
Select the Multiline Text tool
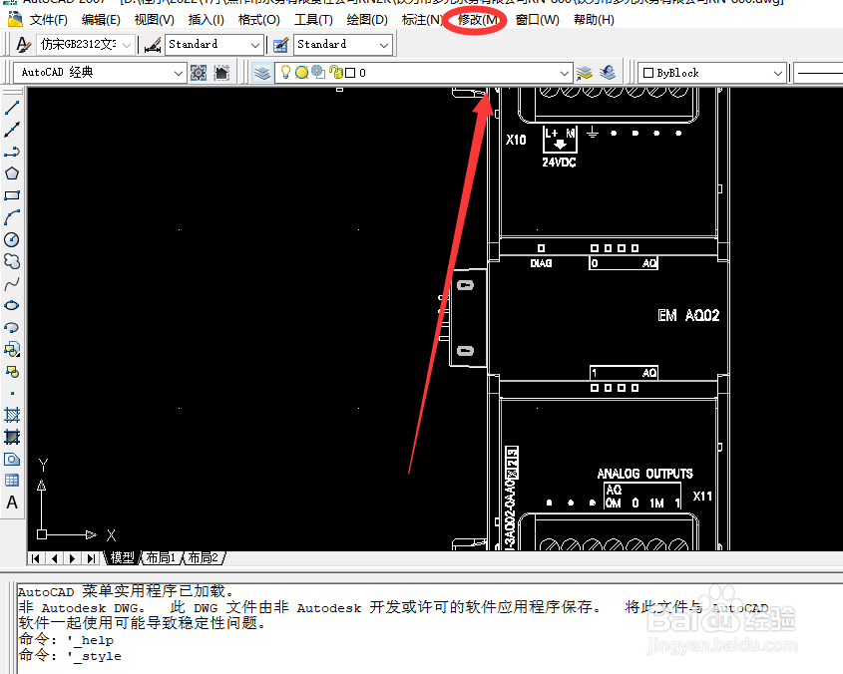click(12, 503)
